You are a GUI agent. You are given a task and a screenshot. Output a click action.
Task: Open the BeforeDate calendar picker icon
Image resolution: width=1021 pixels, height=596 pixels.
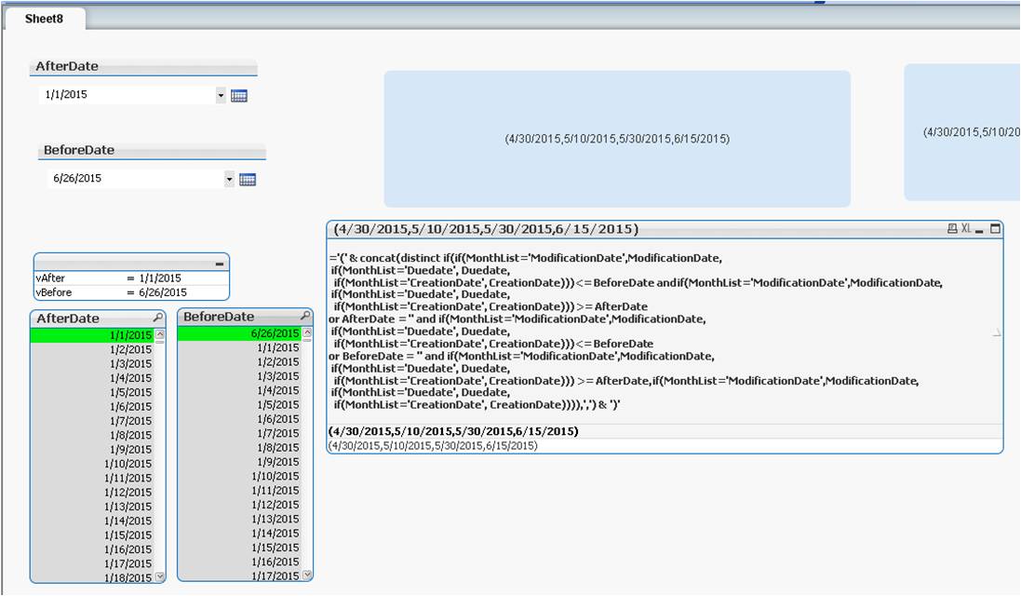click(x=248, y=180)
